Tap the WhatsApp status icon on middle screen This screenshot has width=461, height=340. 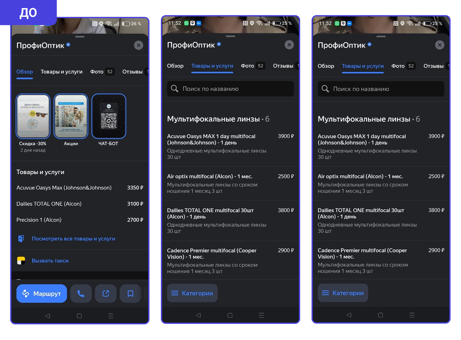point(186,23)
